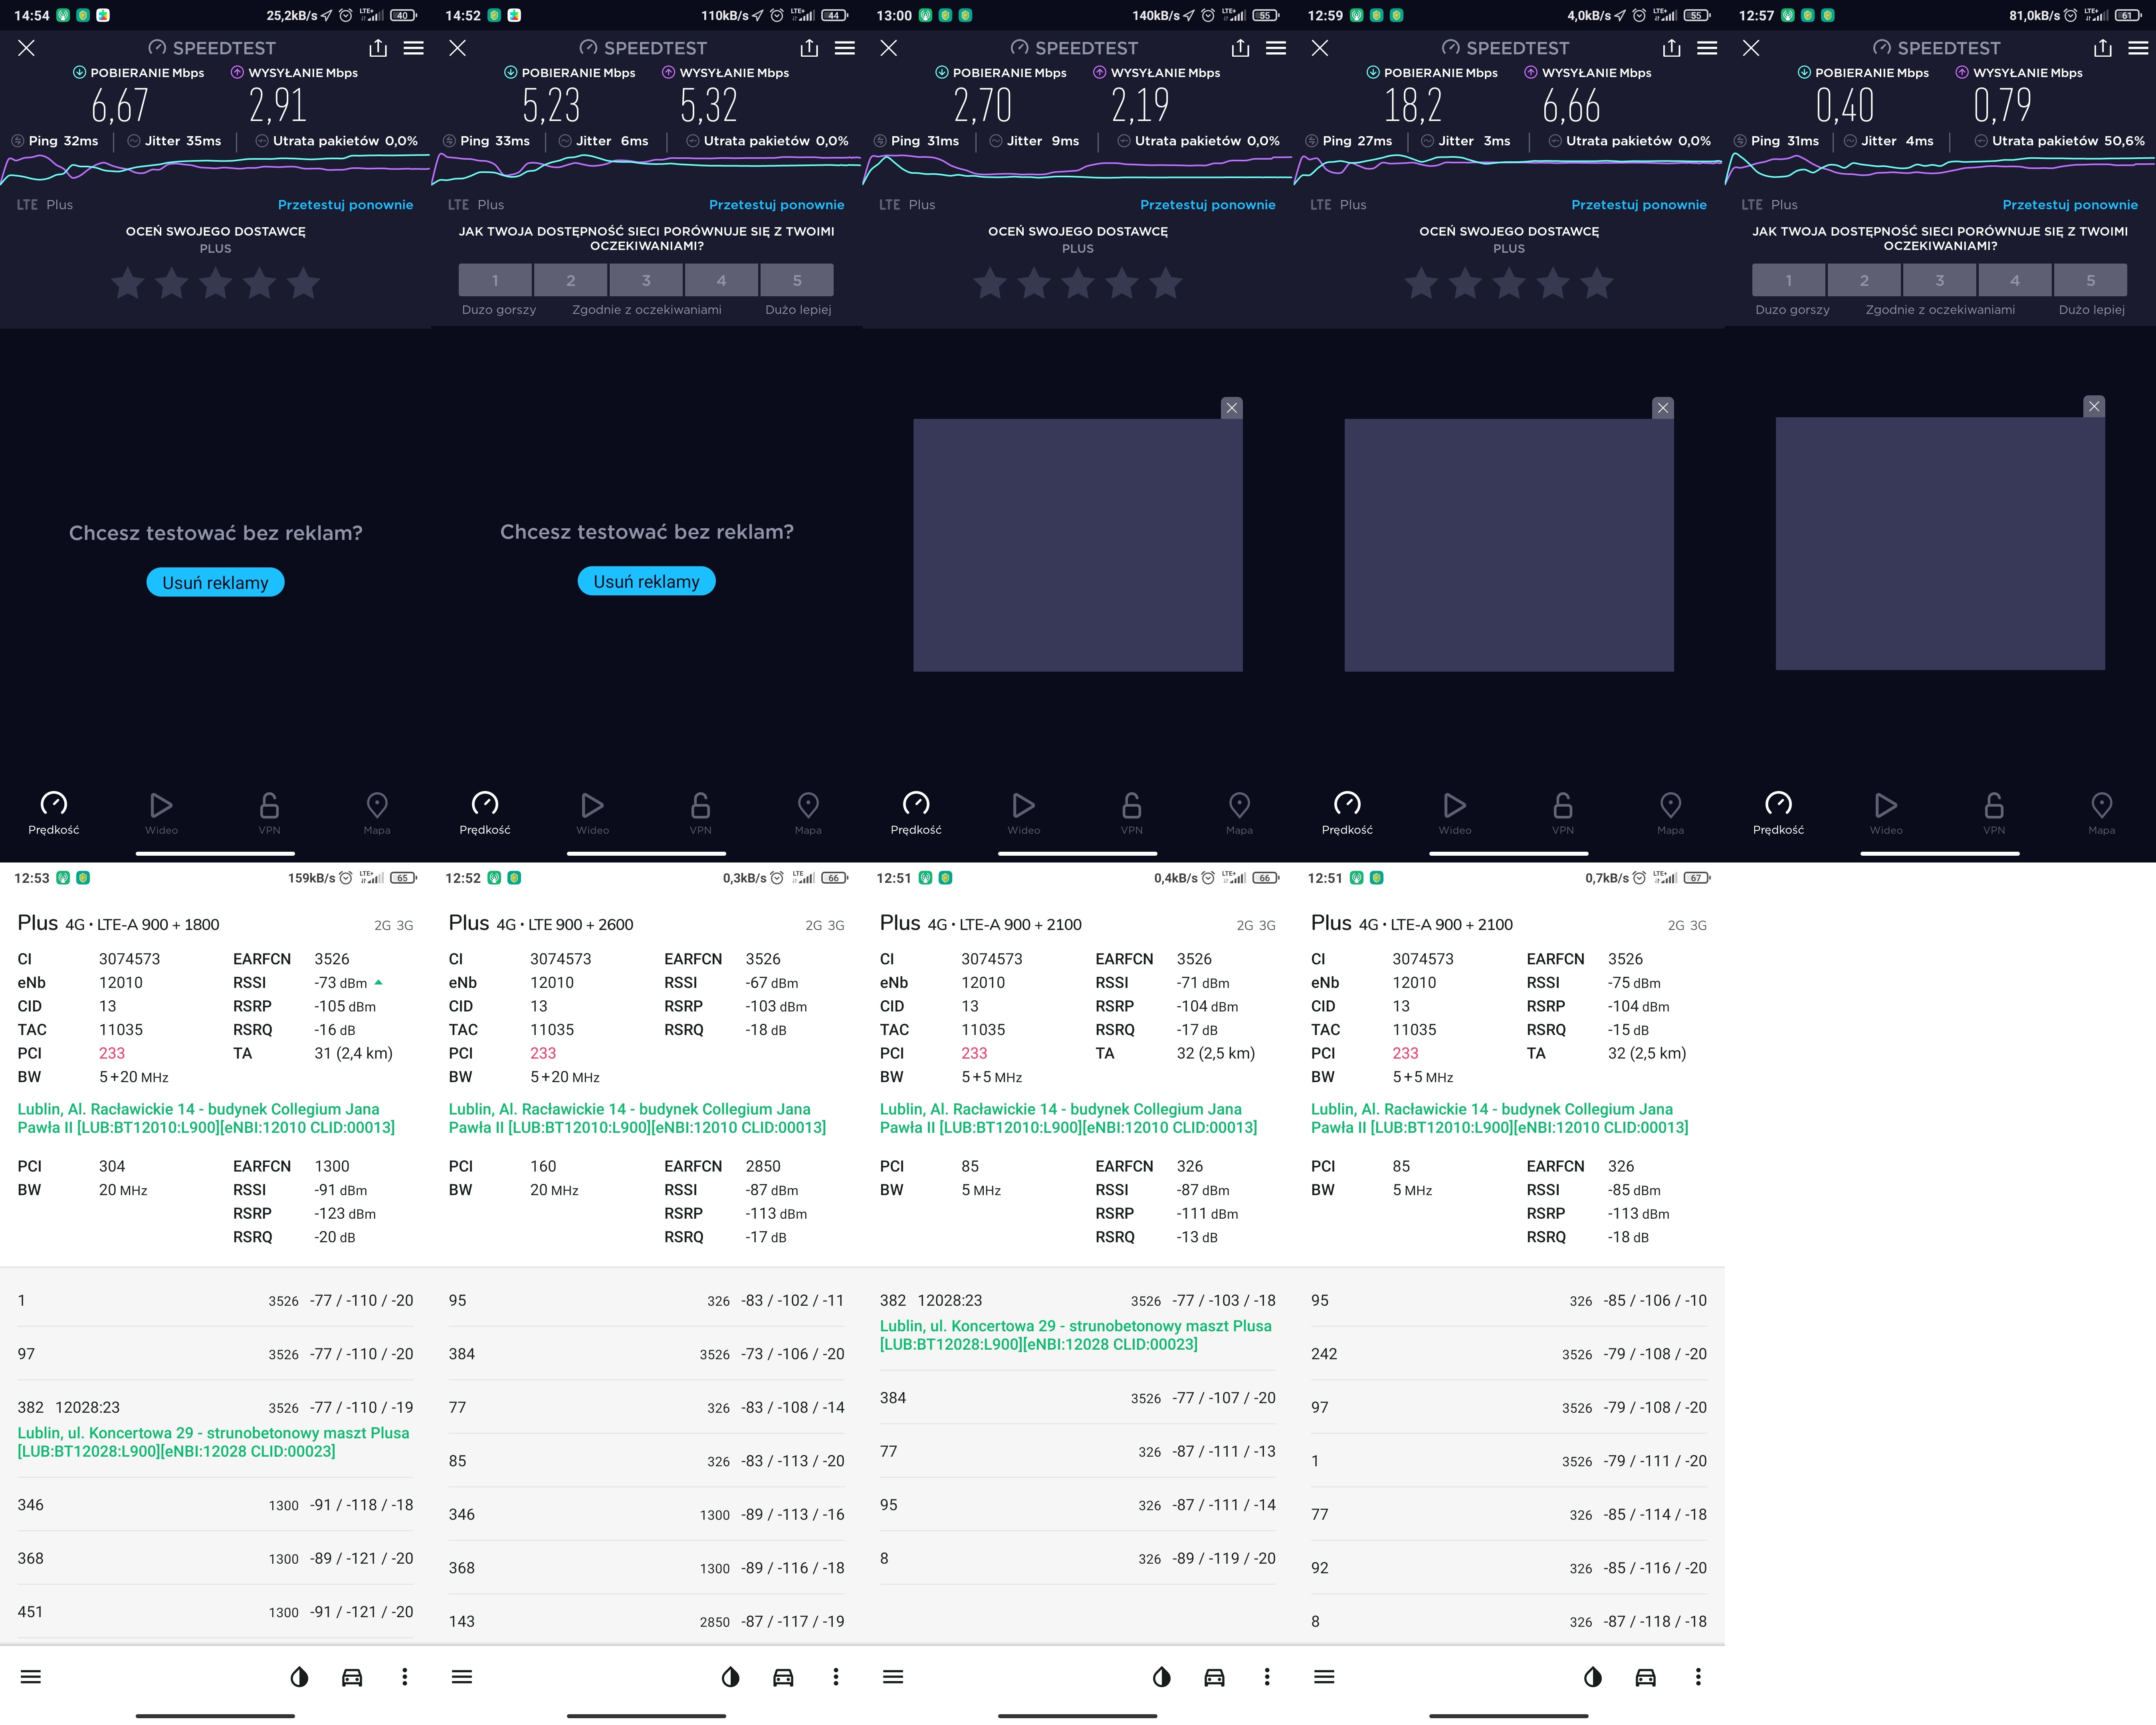Choose rating 5 on the 0,40 Mbps Speedtest screen
Viewport: 2156px width, 1725px height.
pyautogui.click(x=2091, y=280)
